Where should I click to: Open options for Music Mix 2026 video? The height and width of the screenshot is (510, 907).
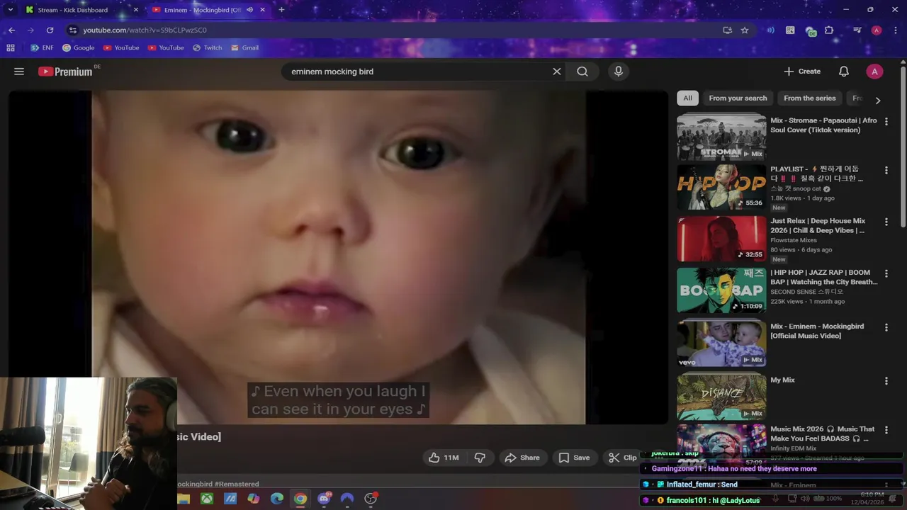(x=886, y=430)
